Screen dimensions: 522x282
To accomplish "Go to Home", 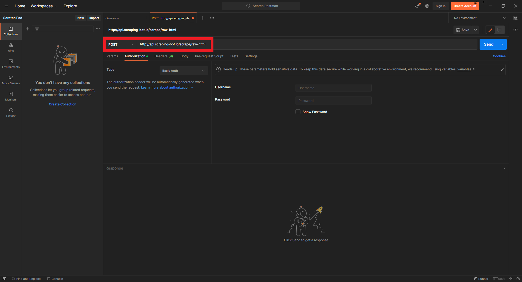I will tap(20, 6).
